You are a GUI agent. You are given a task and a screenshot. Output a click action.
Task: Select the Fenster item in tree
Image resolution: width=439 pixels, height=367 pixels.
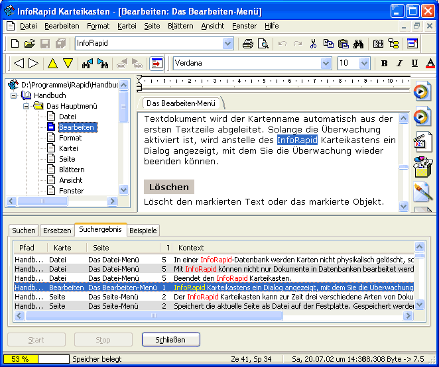tap(71, 191)
